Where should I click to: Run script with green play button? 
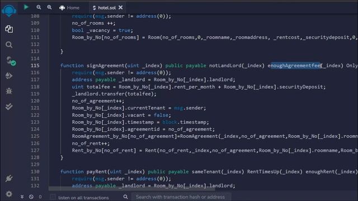coord(26,7)
